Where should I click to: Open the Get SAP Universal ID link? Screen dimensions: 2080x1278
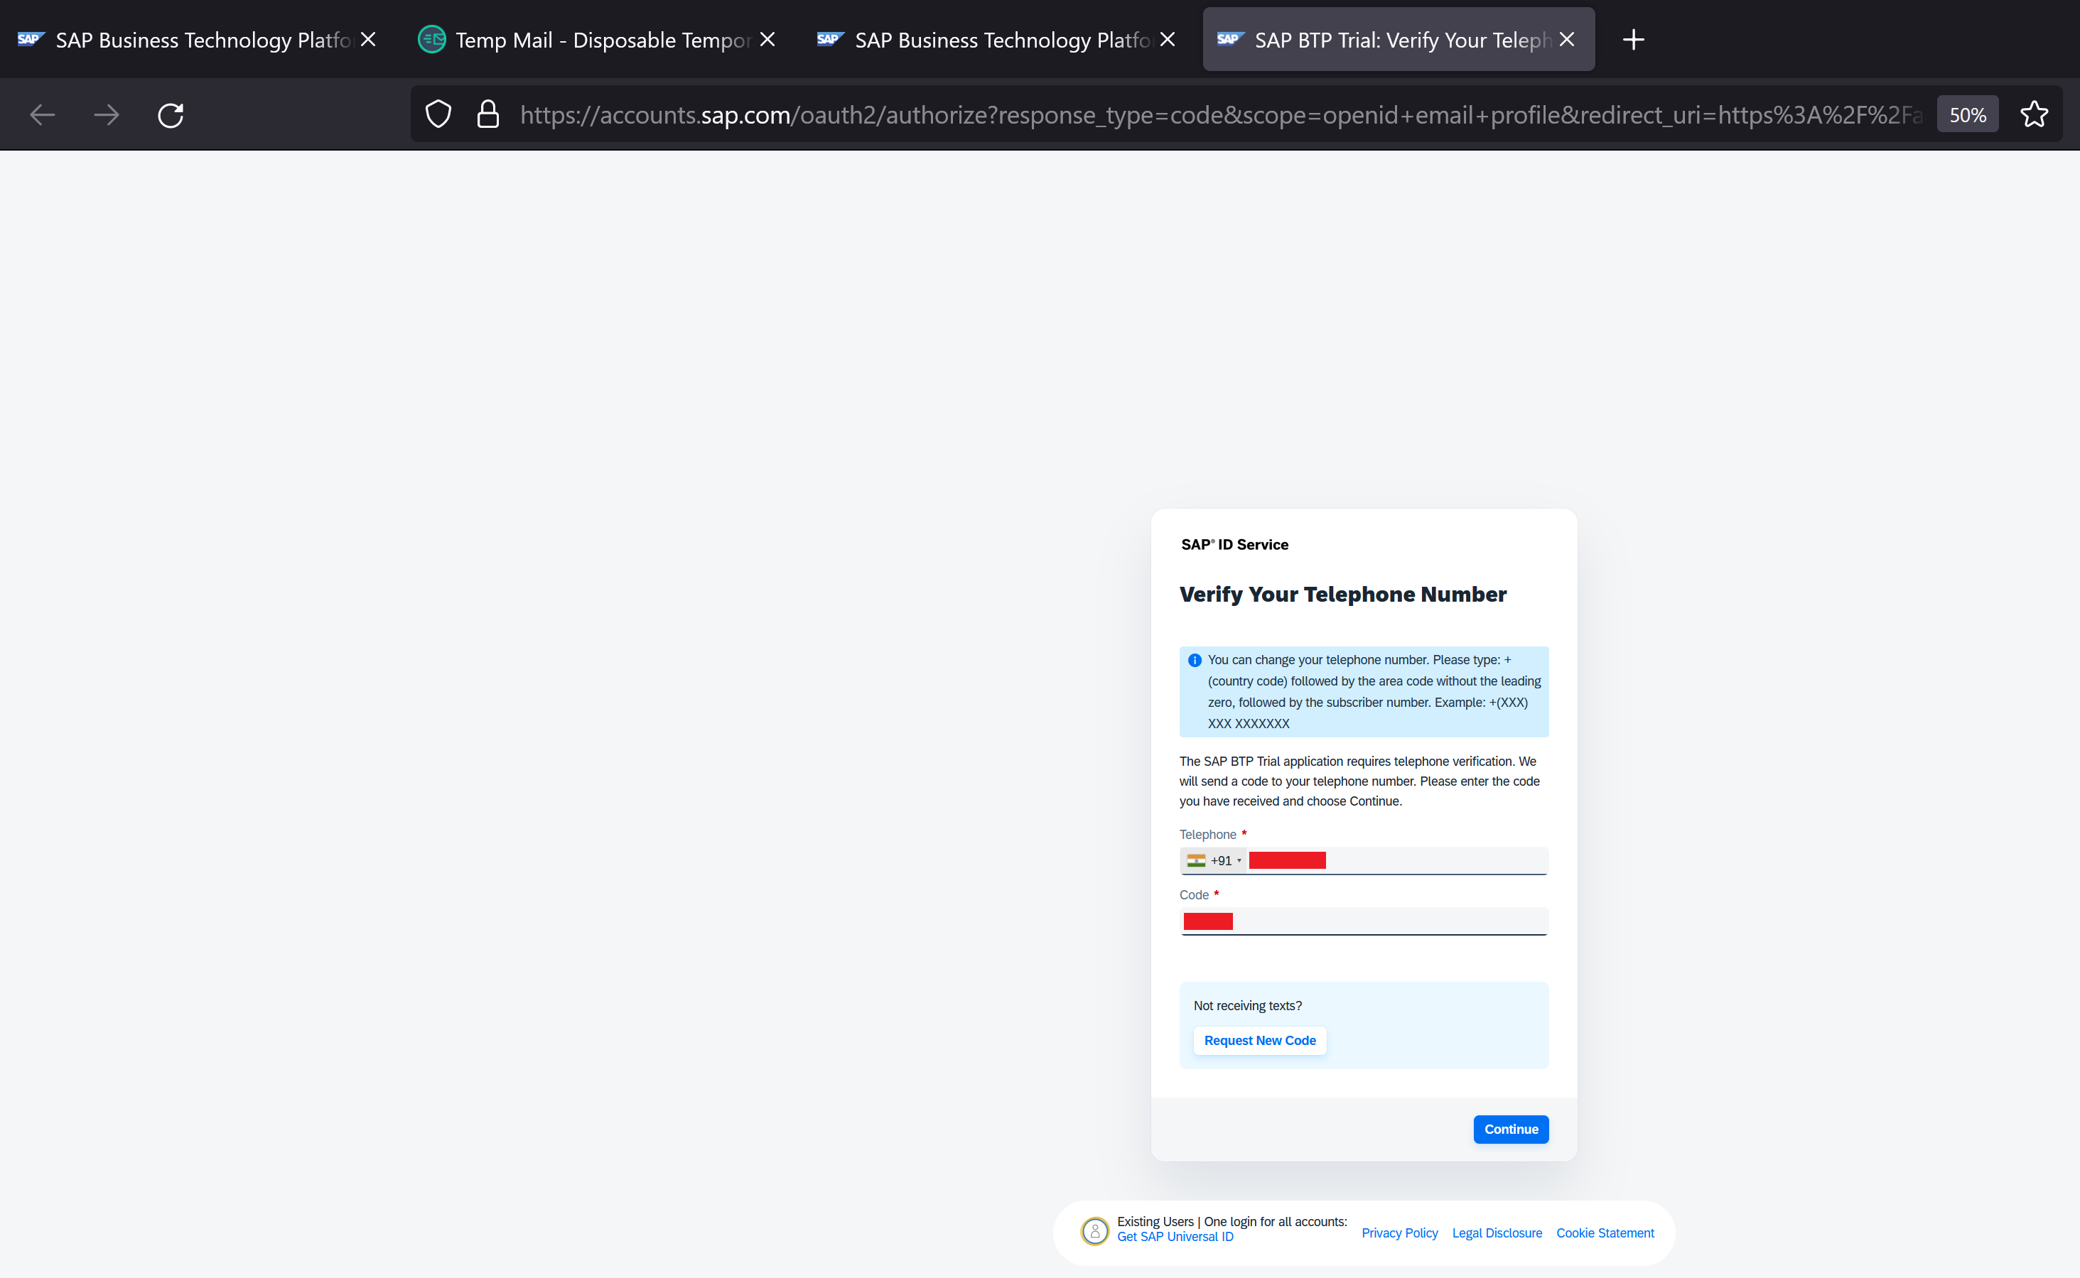coord(1175,1237)
